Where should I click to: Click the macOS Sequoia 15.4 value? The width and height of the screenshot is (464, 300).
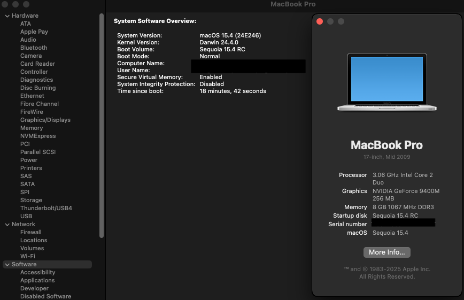click(390, 233)
